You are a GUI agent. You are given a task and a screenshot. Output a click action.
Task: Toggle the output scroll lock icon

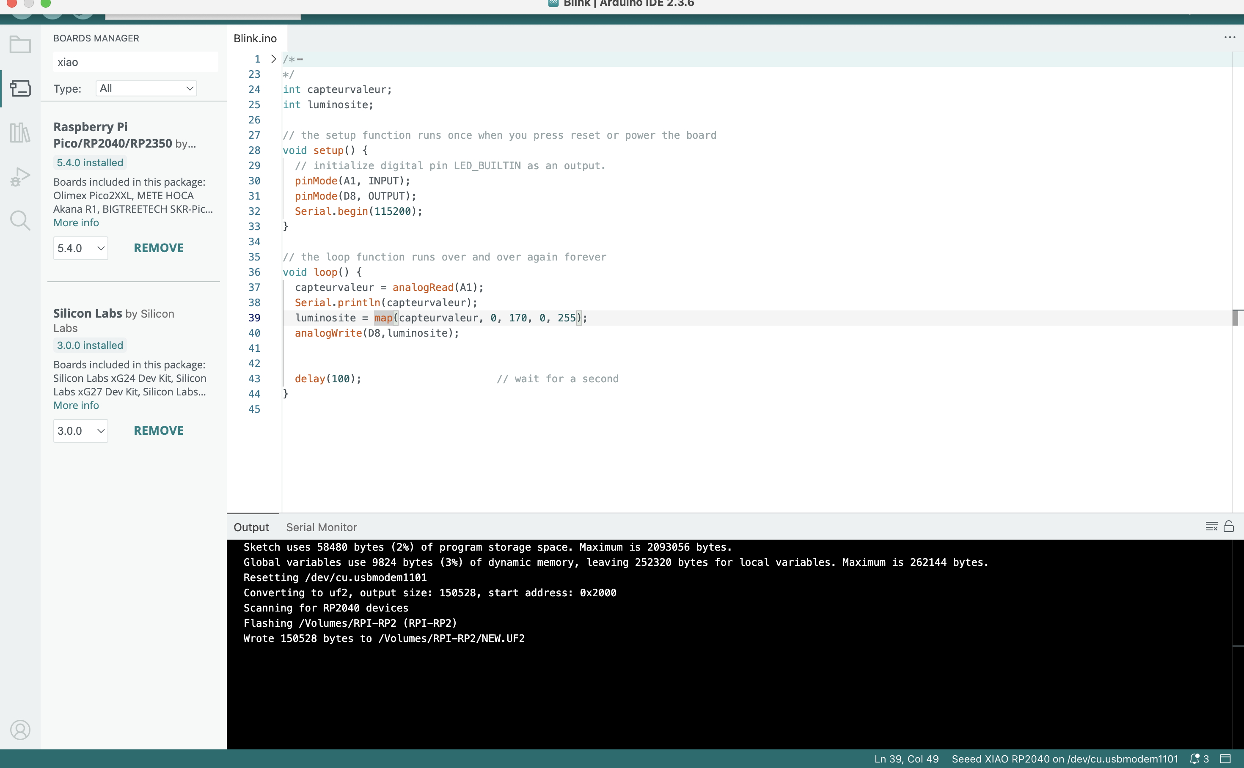(1229, 526)
